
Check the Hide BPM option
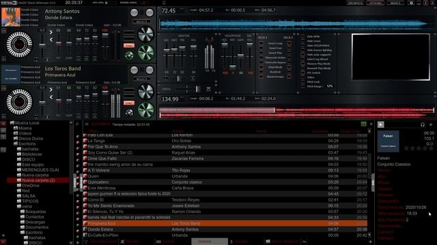tap(303, 36)
